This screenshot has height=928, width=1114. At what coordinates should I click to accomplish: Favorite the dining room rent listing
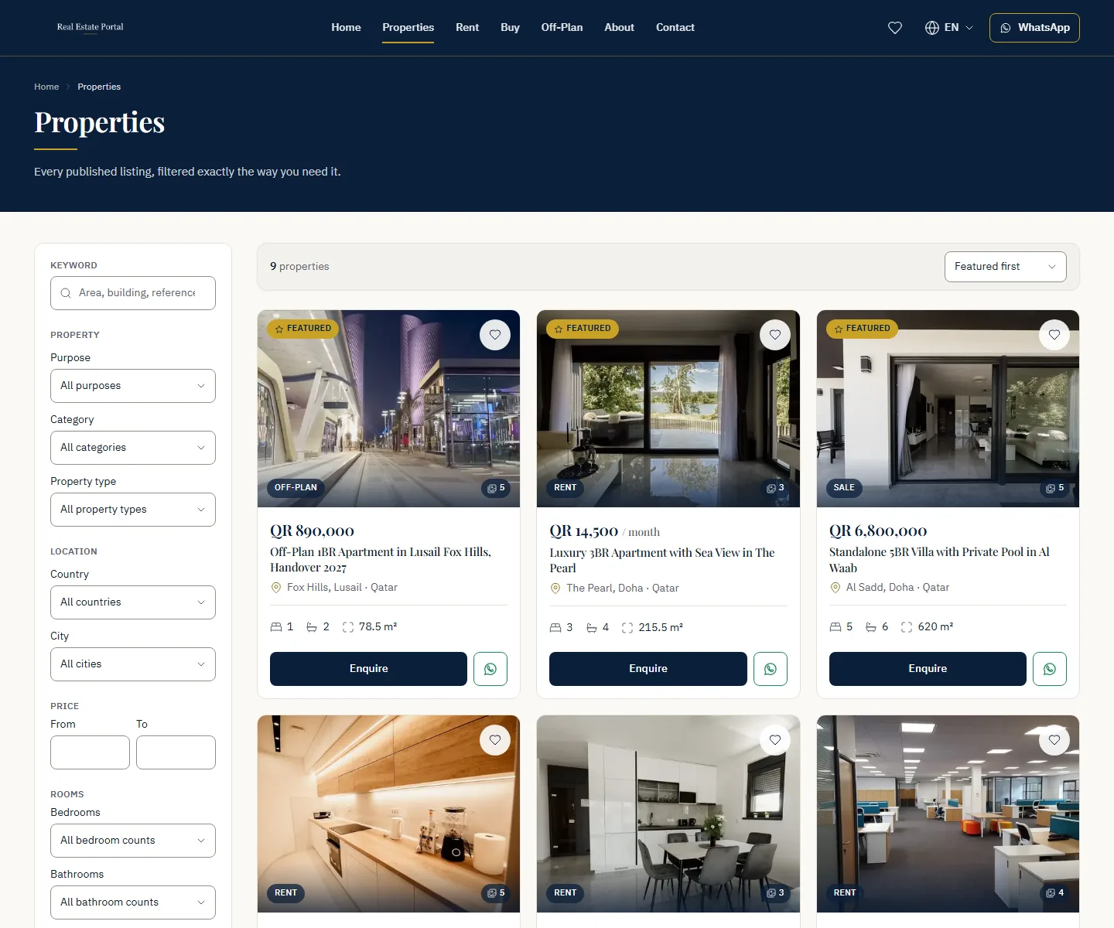point(775,740)
